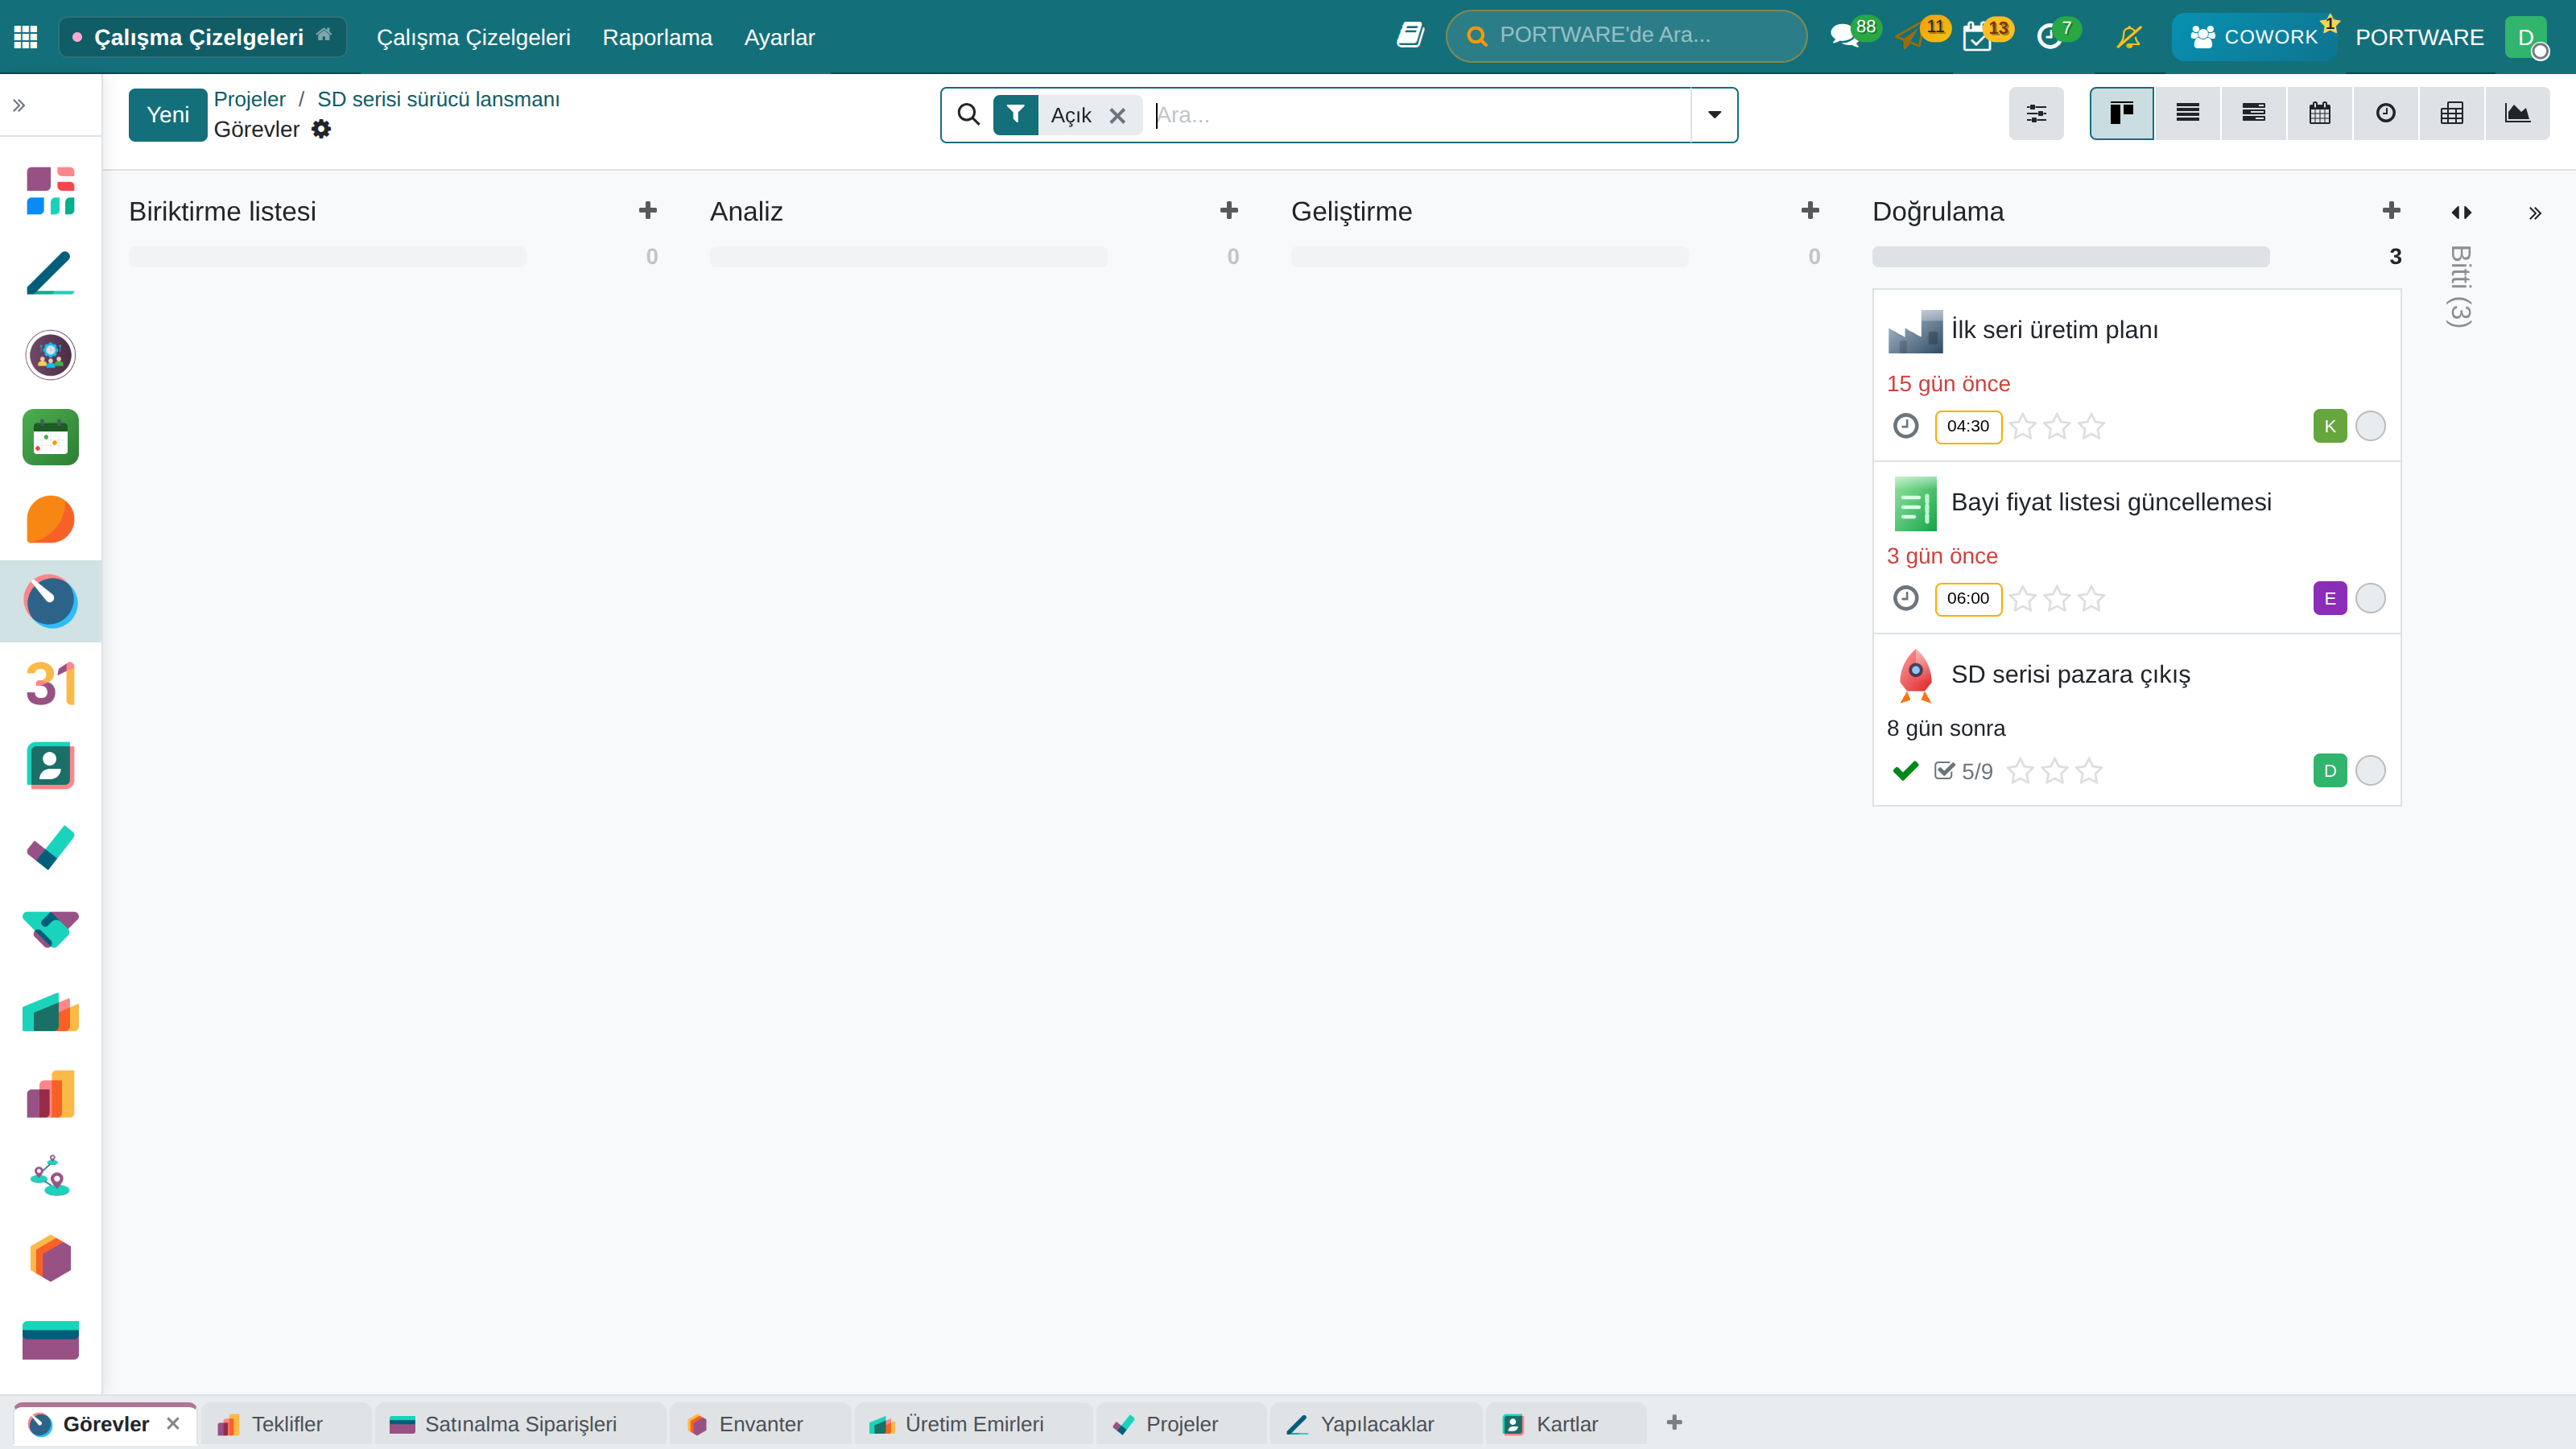Toggle status circle on SD serisi pazara çıkış

(x=2370, y=770)
